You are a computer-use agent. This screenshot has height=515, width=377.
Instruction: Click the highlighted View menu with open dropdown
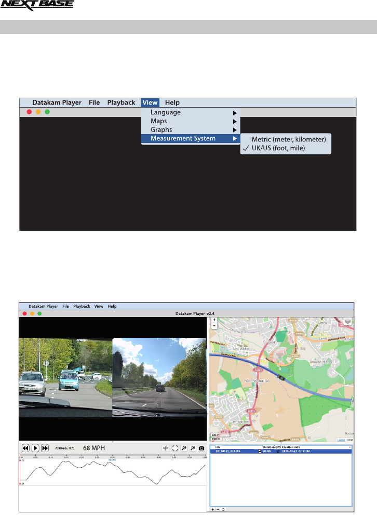click(x=150, y=102)
